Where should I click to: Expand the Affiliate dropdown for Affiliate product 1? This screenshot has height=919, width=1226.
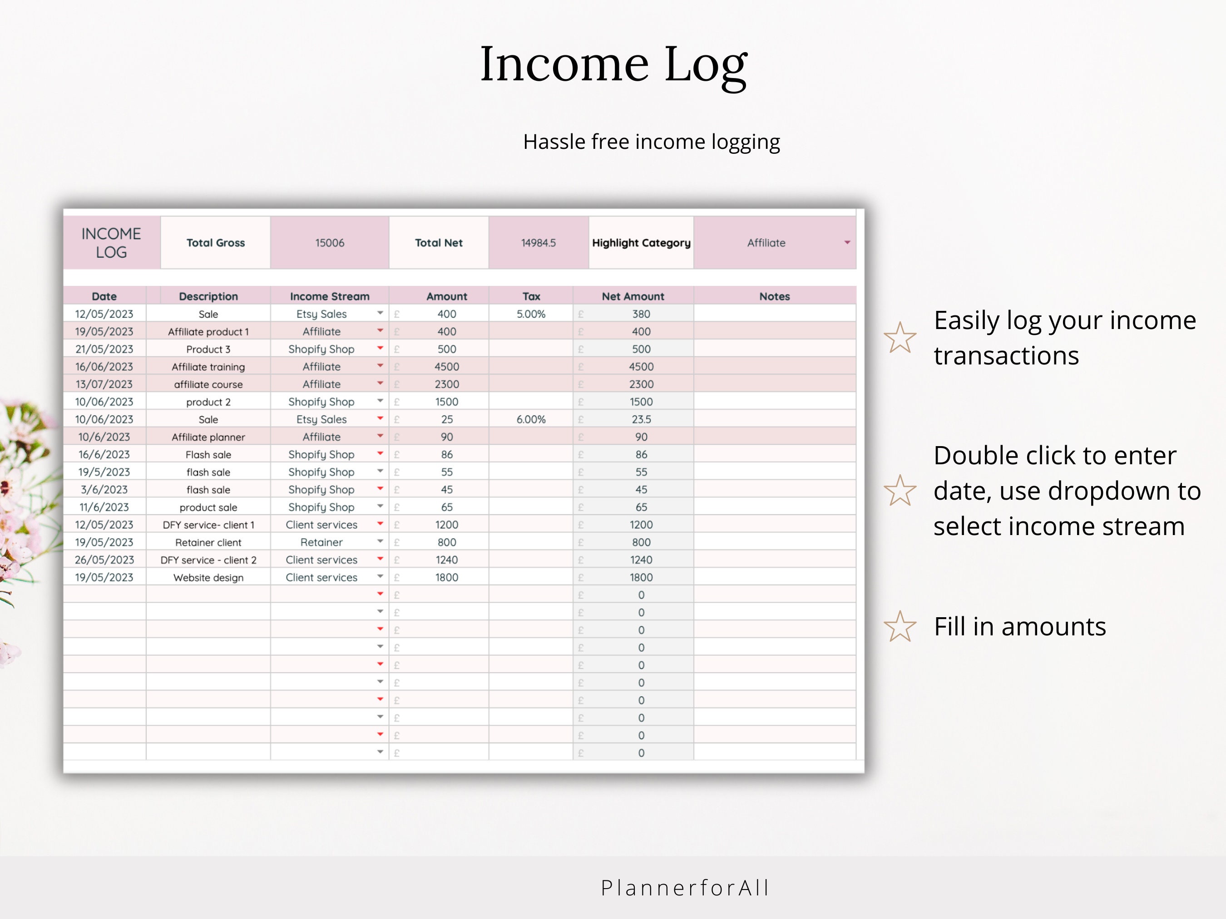(380, 331)
